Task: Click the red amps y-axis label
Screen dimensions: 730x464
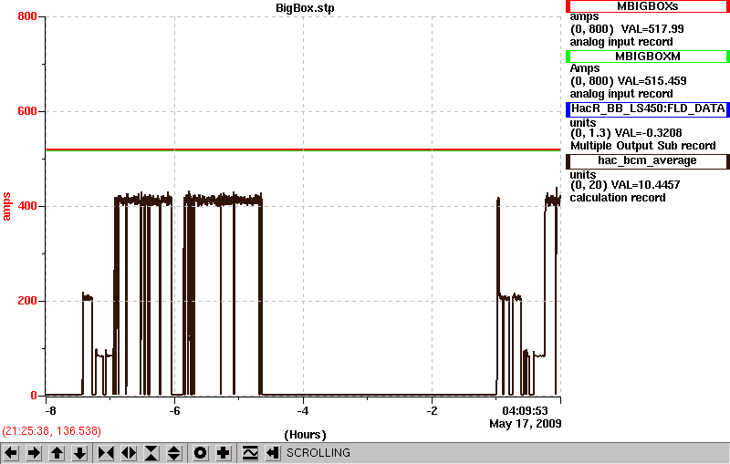Action: coord(6,206)
